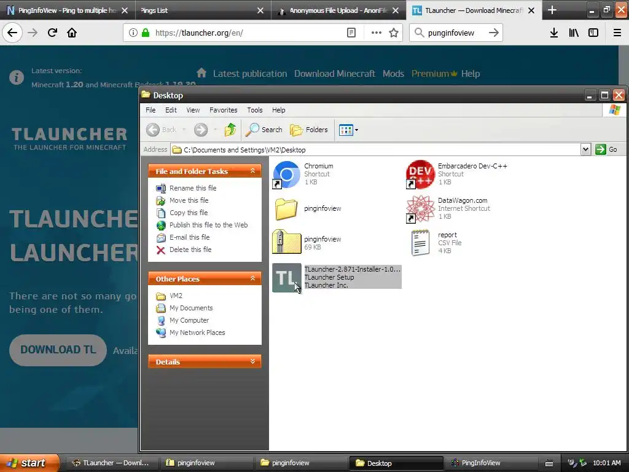Click Explorer Forward arrow button

pos(201,130)
